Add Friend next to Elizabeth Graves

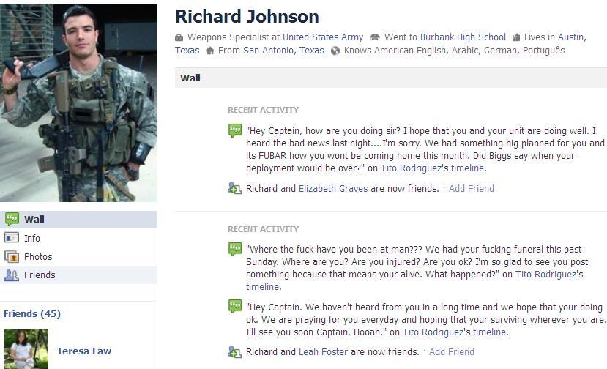pos(471,189)
